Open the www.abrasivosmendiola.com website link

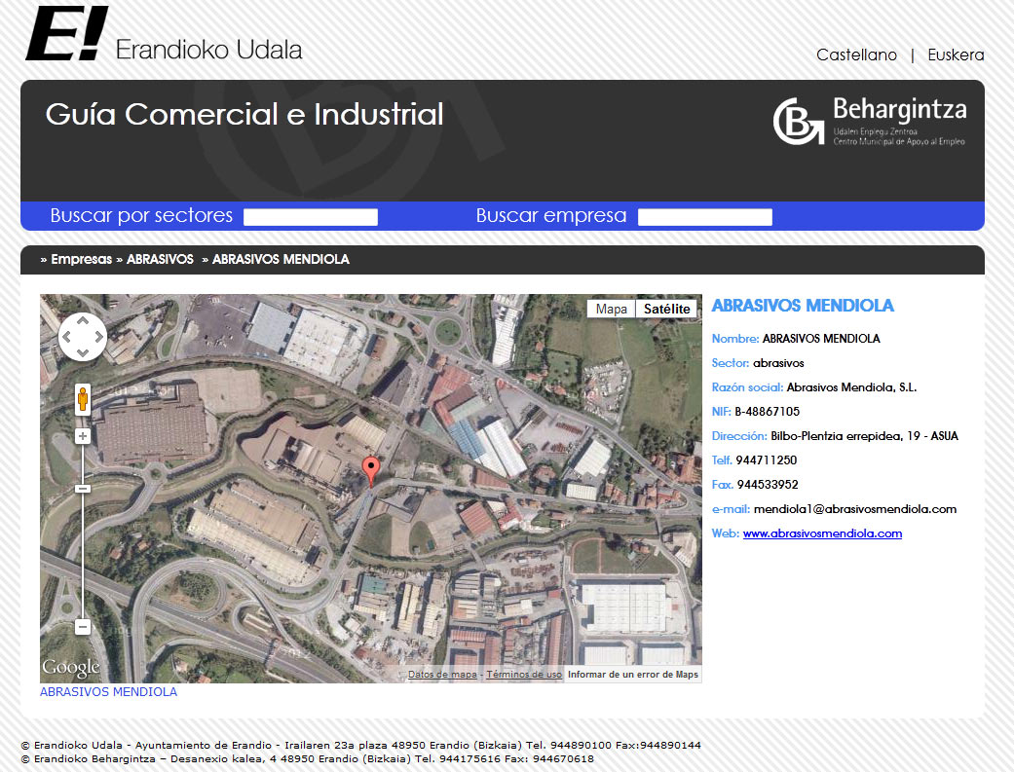pyautogui.click(x=822, y=533)
